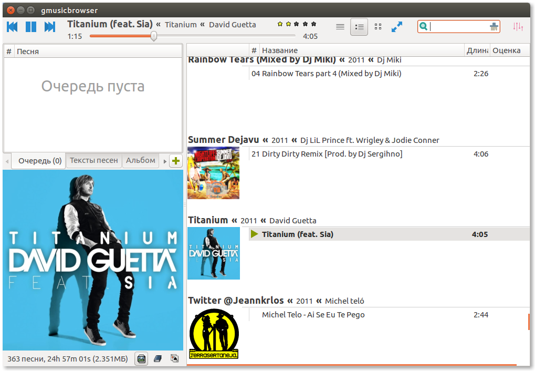The width and height of the screenshot is (535, 371).
Task: Click the horizontal scrollbar under the song list
Action: (351, 365)
